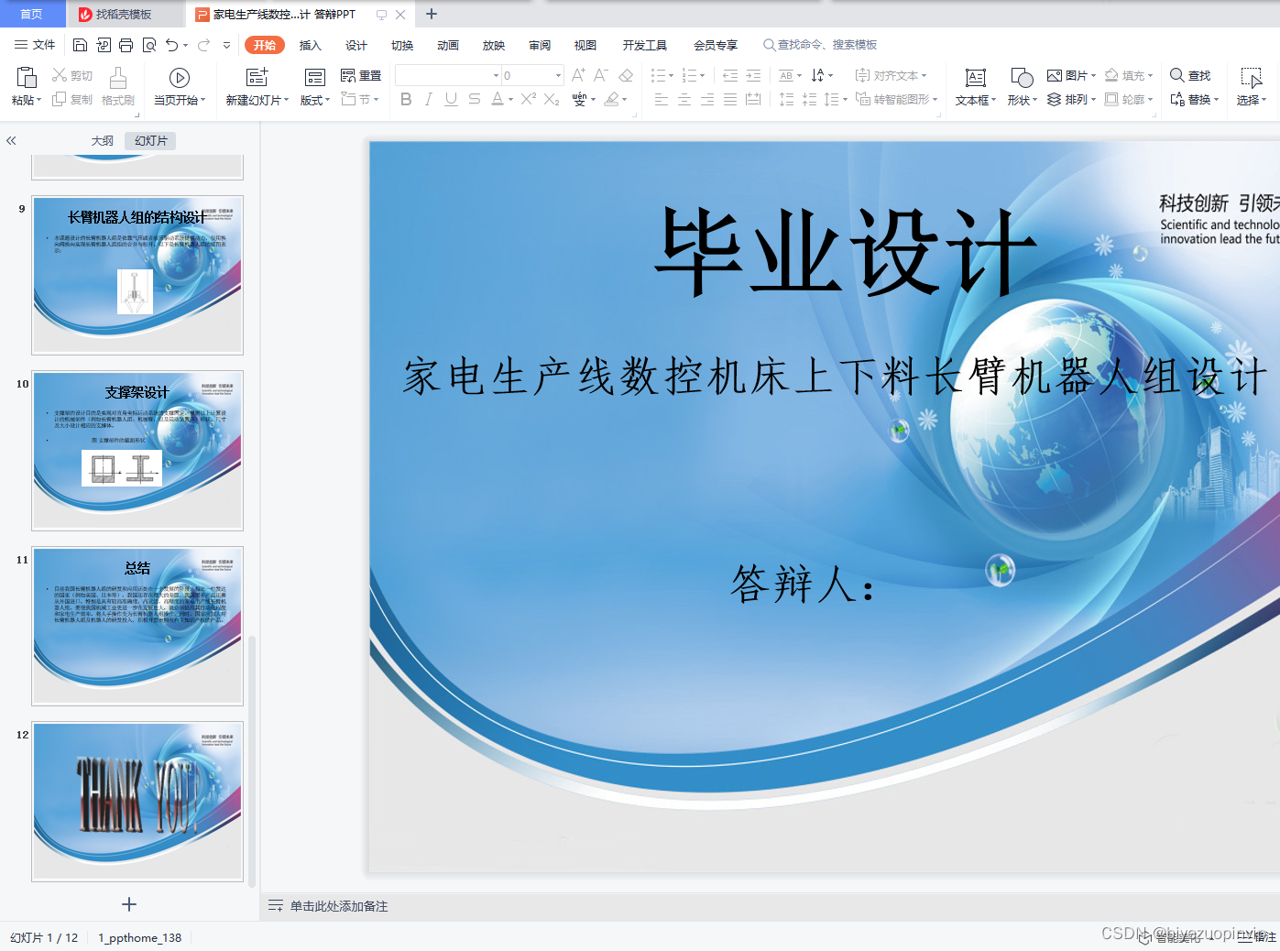
Task: Insert a Text Box (文本框) icon
Action: pos(976,78)
